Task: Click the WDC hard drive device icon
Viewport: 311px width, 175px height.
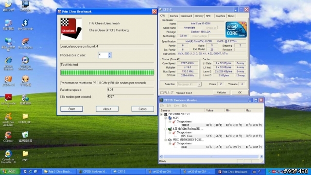Action: (x=170, y=140)
